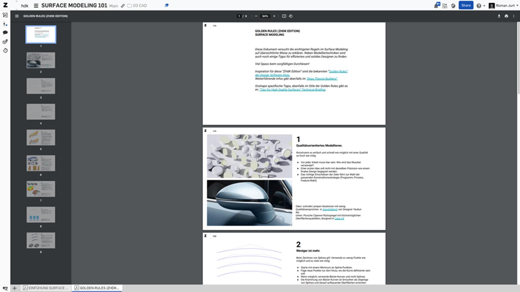Image resolution: width=520 pixels, height=292 pixels.
Task: Switch to the EINFÜHUNG SURFACE tab
Action: click(x=46, y=288)
